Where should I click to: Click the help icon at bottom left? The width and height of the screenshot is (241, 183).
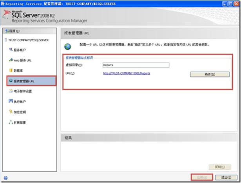click(x=5, y=178)
